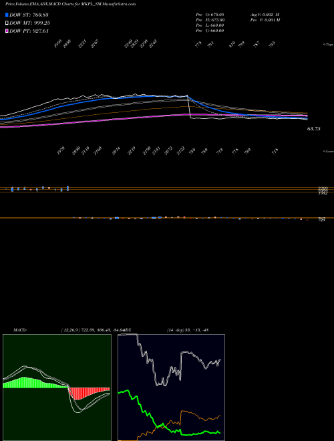Screen dimensions: 334x441
Task: Click the last price label 63.75
Action: (x=314, y=129)
